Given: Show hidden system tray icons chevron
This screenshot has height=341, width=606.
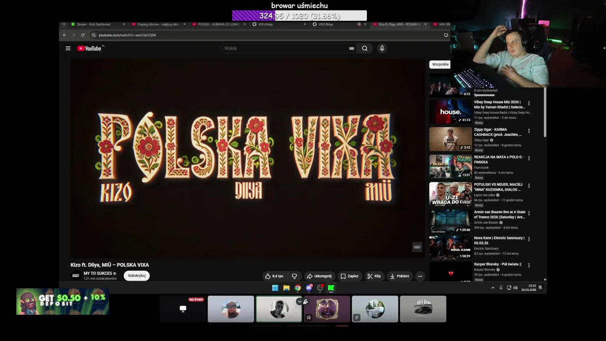Looking at the screenshot, I should click(x=492, y=288).
